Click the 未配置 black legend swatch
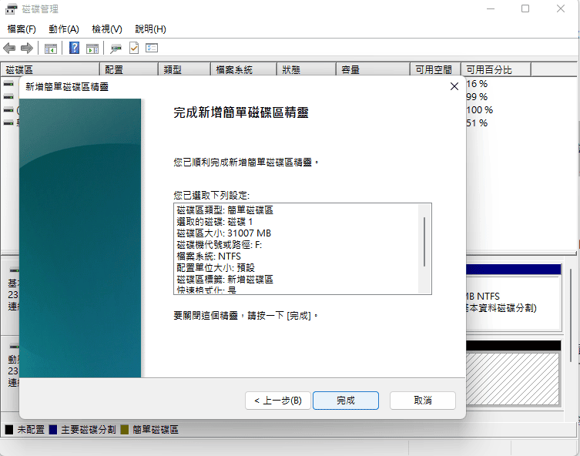Screen dimensions: 580x456 pyautogui.click(x=9, y=430)
